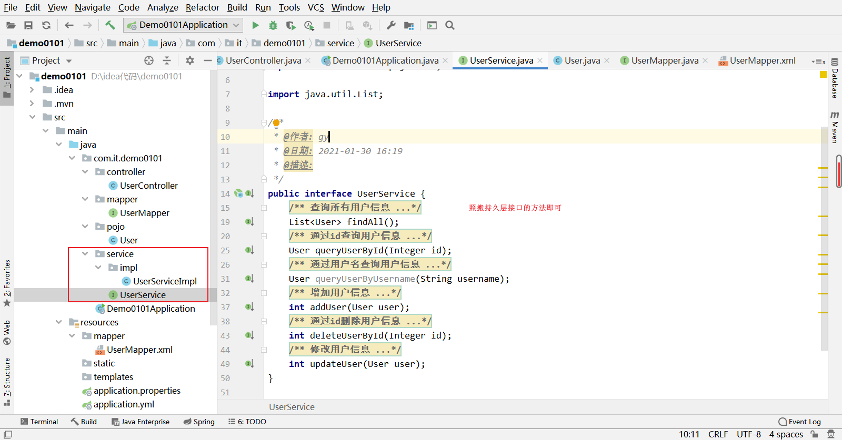The height and width of the screenshot is (440, 842).
Task: Open the Project view dropdown
Action: 69,61
